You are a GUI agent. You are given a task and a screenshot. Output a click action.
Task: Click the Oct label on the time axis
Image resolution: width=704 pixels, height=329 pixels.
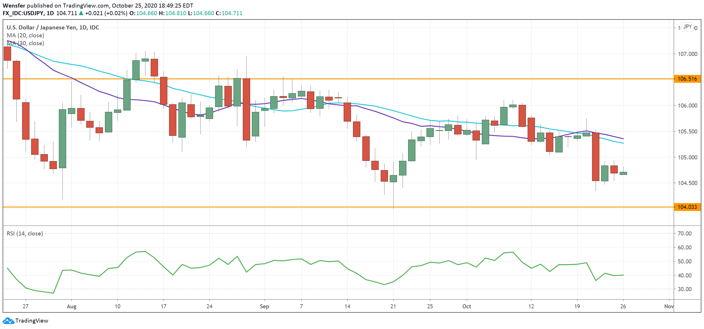point(466,306)
